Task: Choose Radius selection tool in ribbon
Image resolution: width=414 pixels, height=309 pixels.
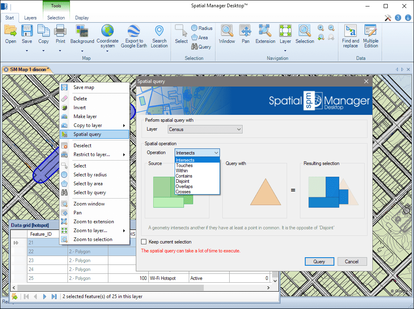Action: point(202,28)
